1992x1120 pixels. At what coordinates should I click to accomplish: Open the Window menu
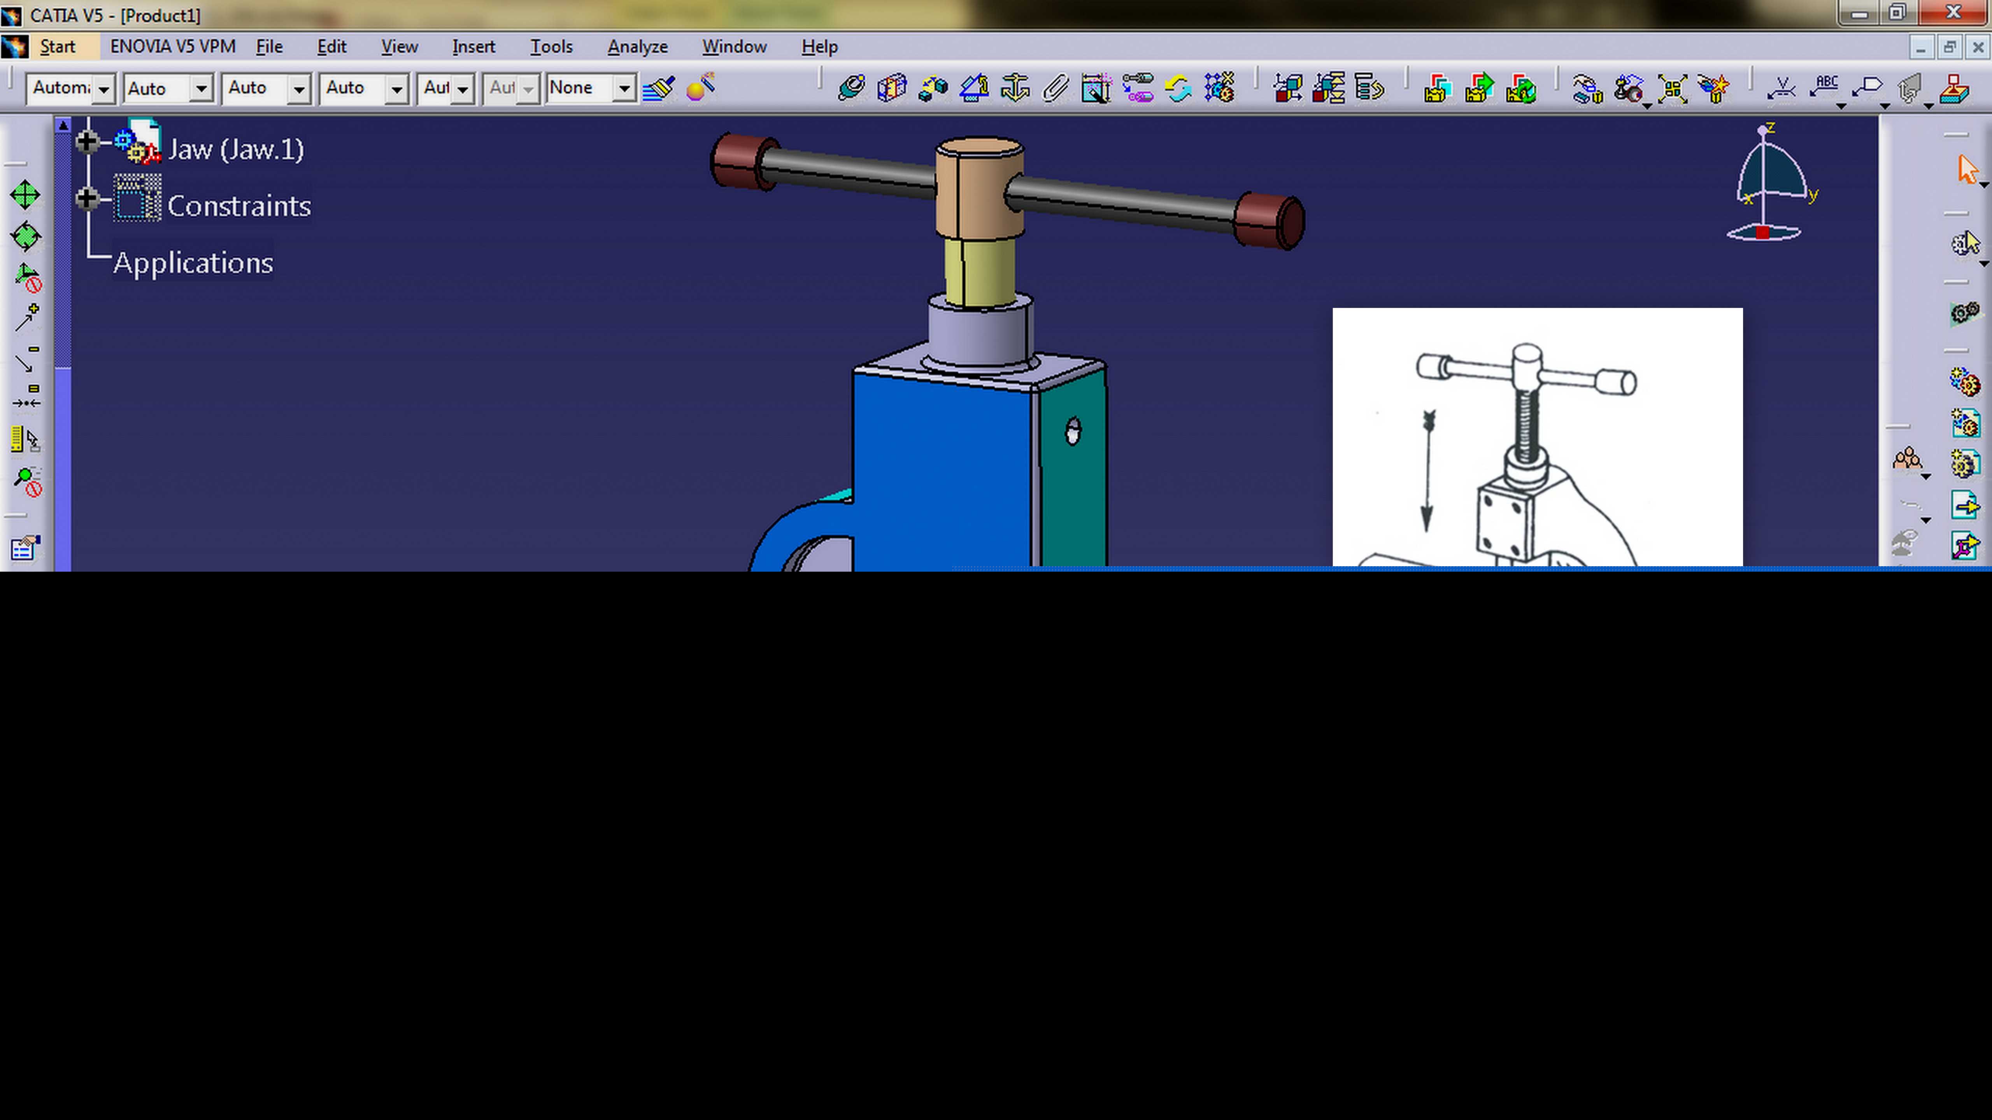click(734, 47)
